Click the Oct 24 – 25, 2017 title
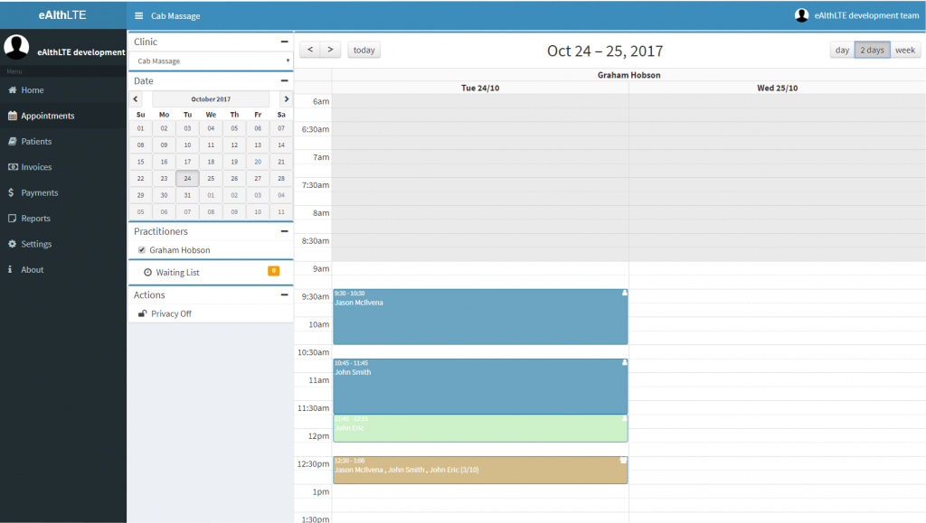 [x=605, y=51]
